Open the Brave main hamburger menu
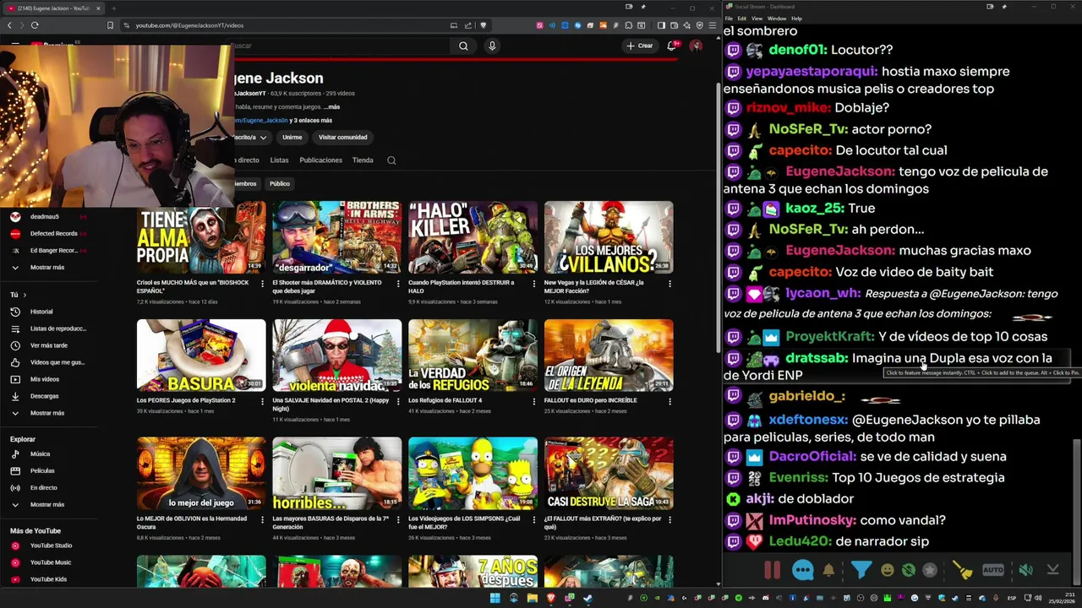This screenshot has width=1082, height=608. (712, 25)
